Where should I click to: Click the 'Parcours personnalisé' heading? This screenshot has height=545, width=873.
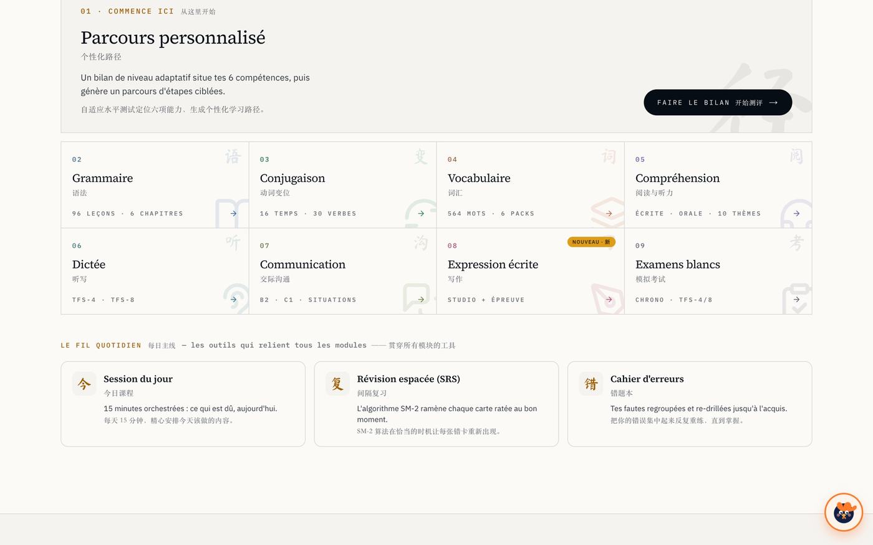pos(173,37)
